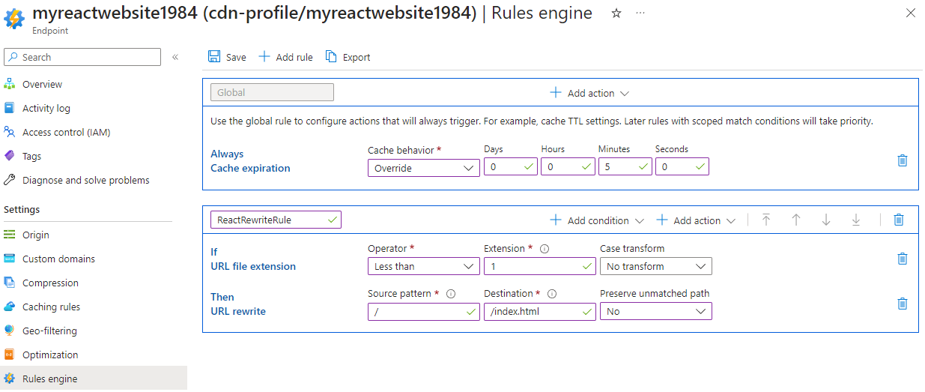
Task: Edit the Source pattern field
Action: click(424, 311)
